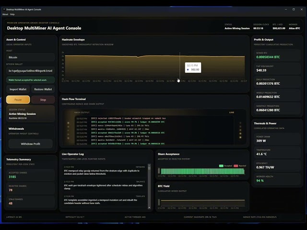Open the About menu
Image resolution: width=307 pixels, height=230 pixels.
5,14
